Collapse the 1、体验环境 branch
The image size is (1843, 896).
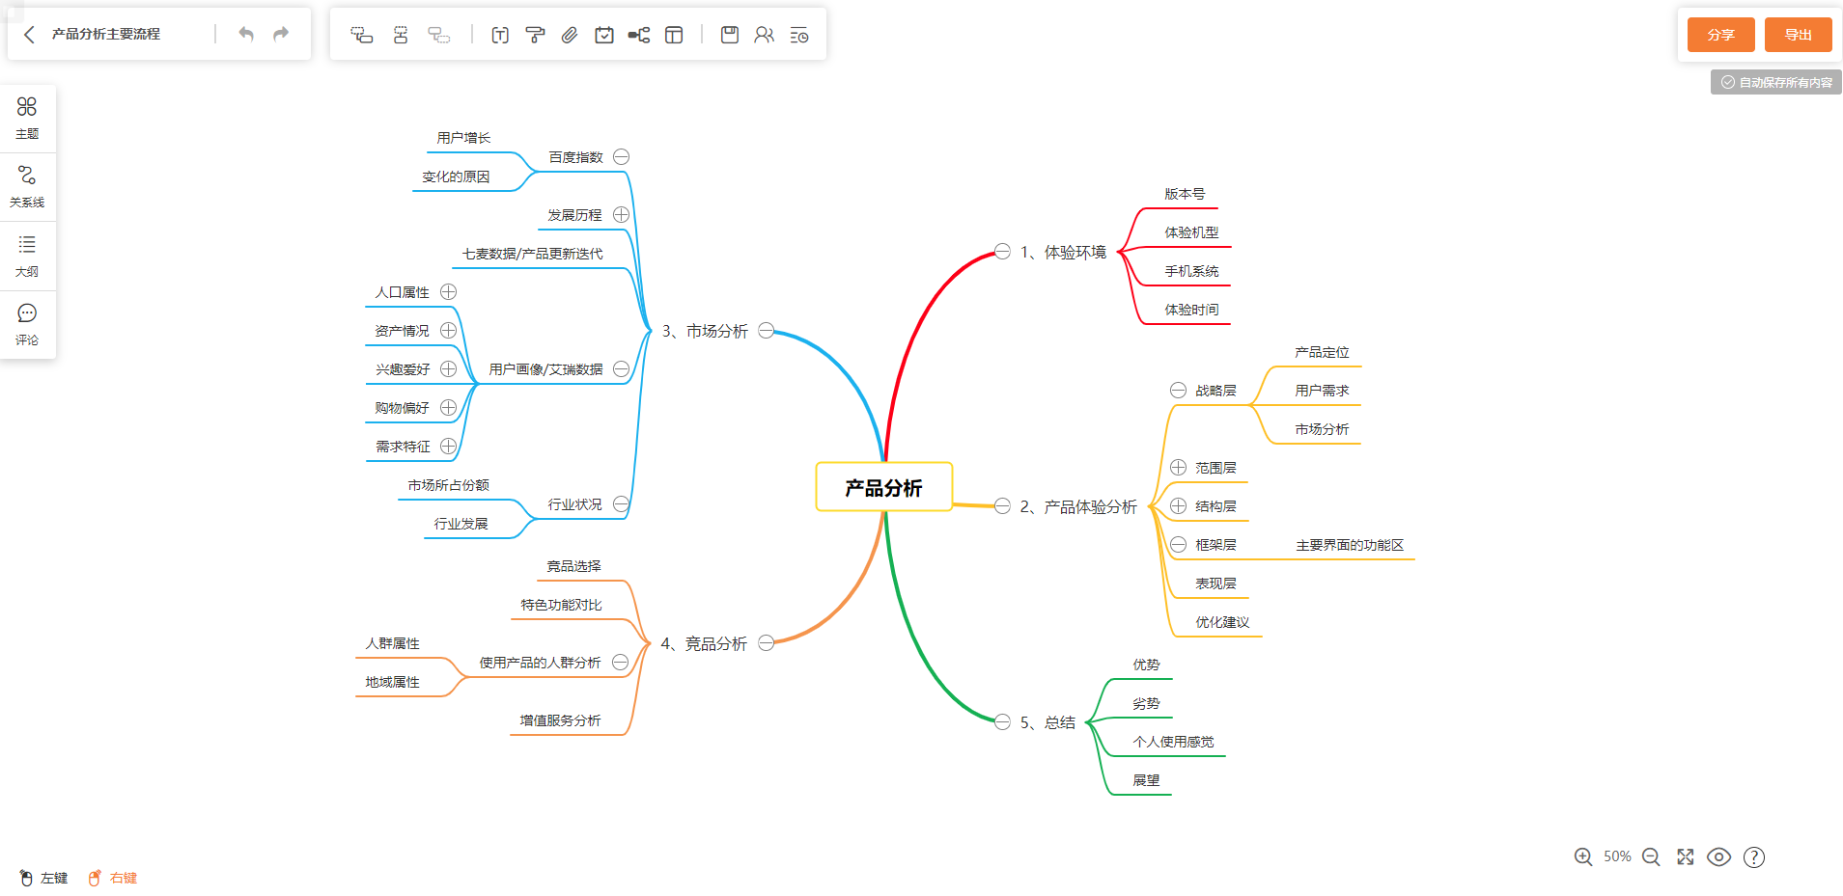1002,251
